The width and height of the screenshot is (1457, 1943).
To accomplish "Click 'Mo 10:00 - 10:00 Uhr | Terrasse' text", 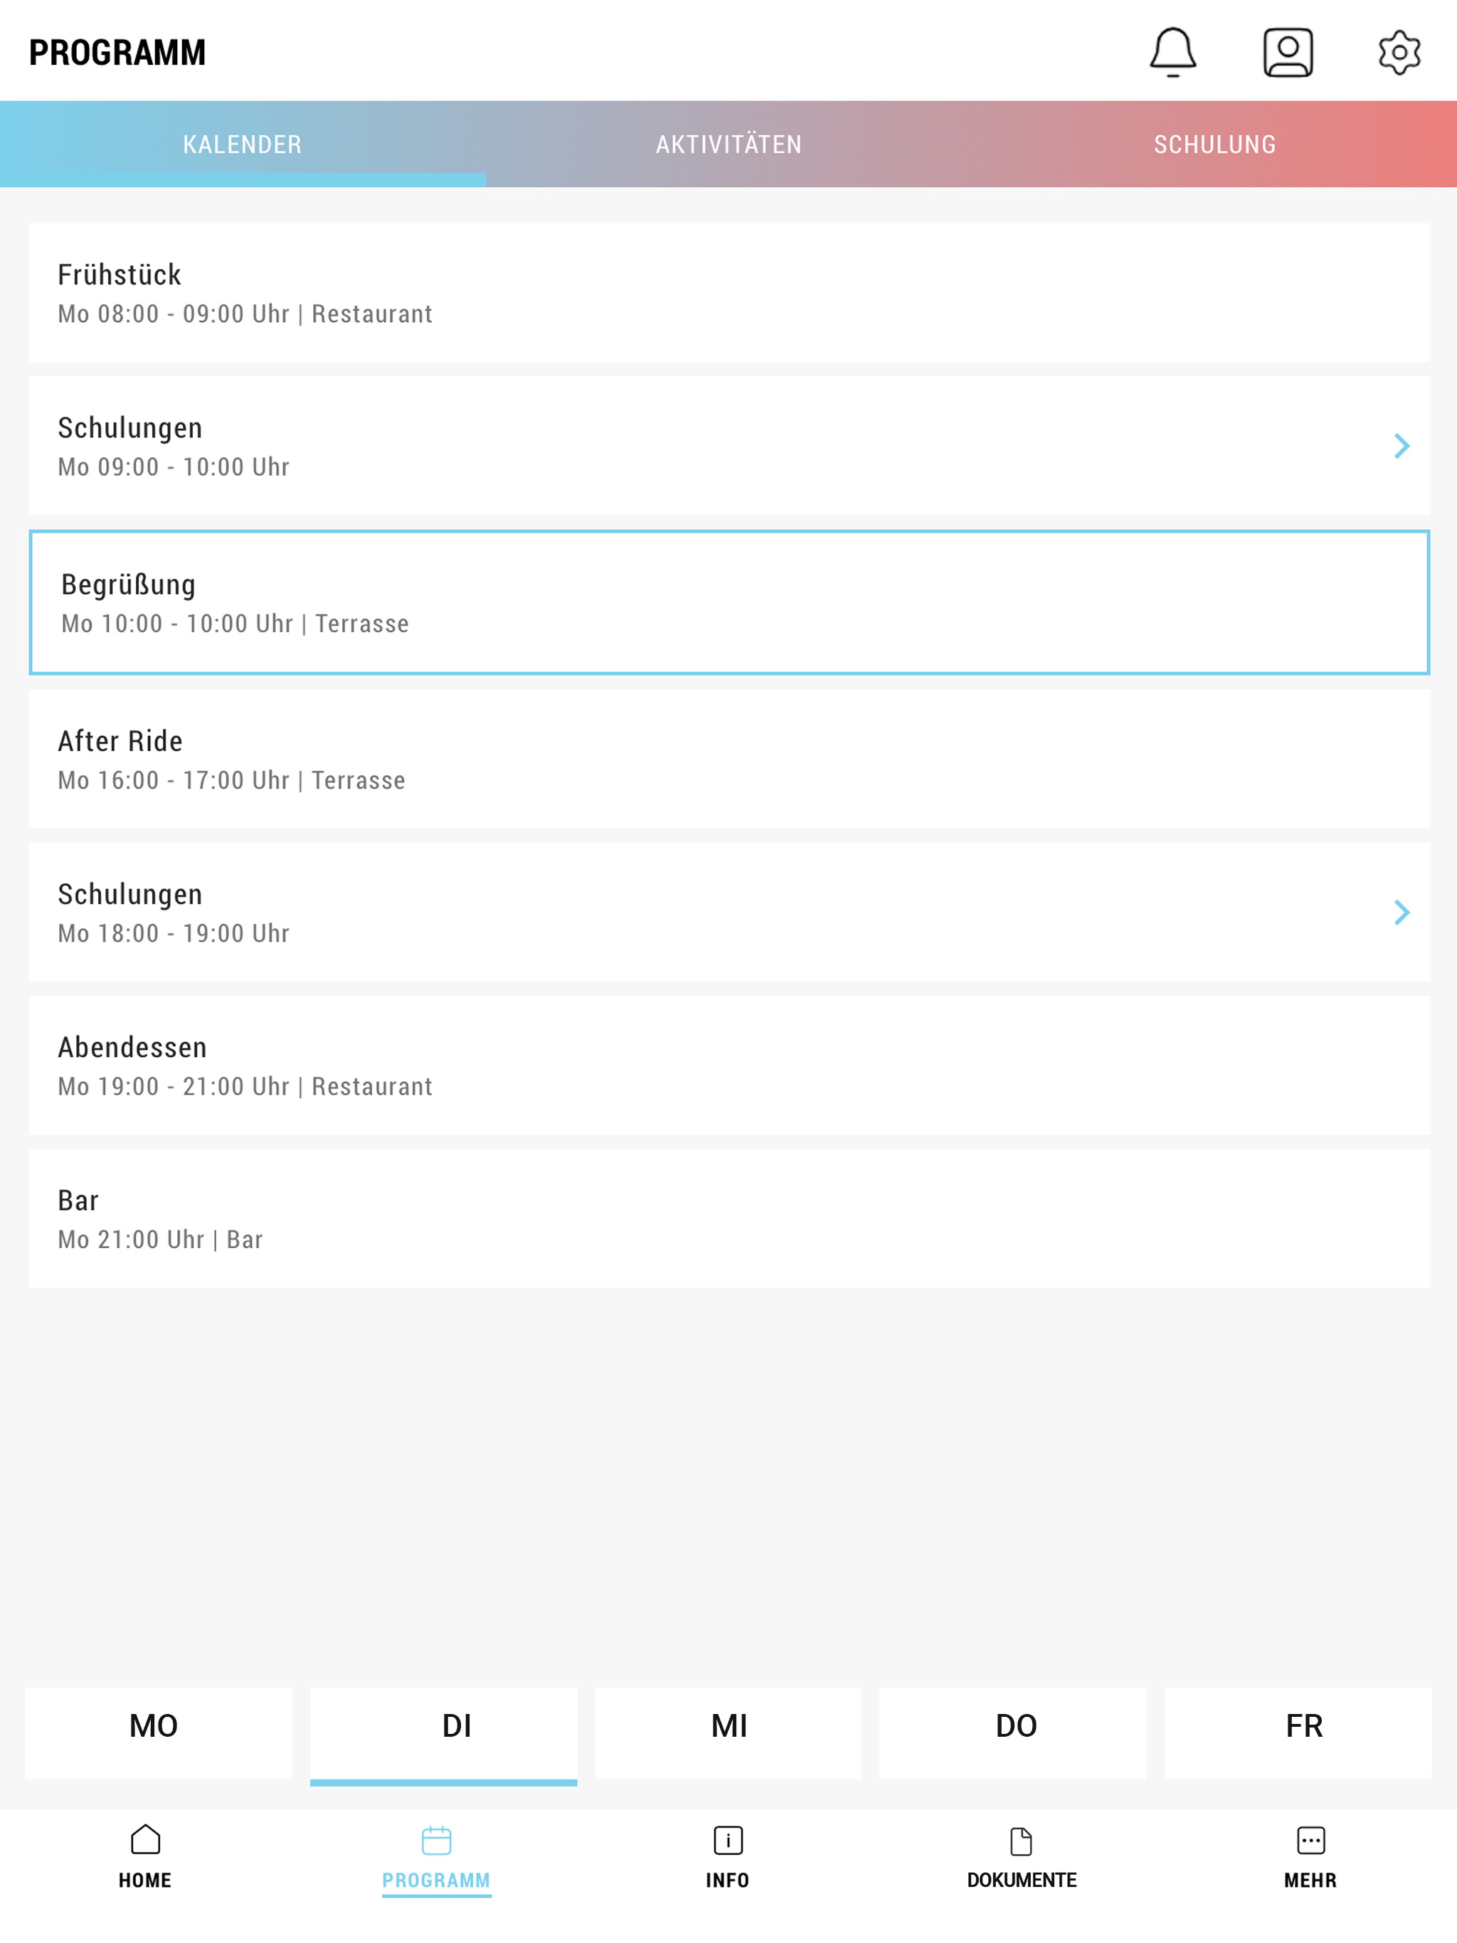I will pyautogui.click(x=235, y=624).
